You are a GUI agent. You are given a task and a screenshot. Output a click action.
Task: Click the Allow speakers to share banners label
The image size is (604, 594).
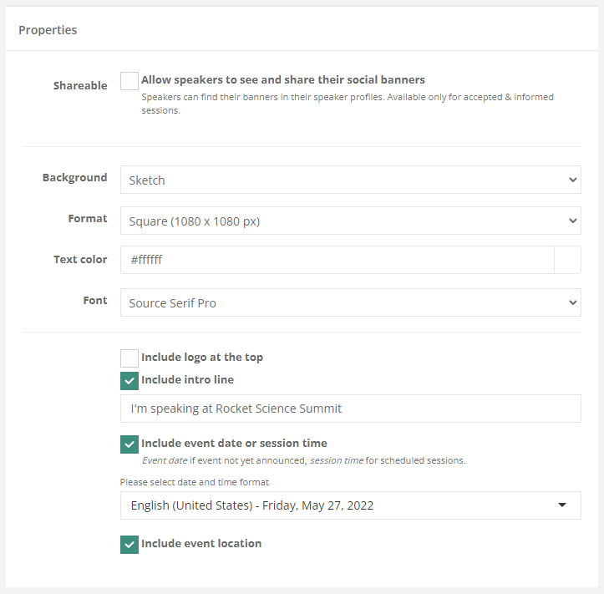283,80
